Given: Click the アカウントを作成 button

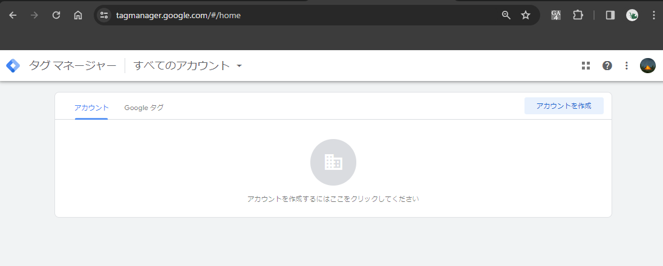Looking at the screenshot, I should 564,106.
